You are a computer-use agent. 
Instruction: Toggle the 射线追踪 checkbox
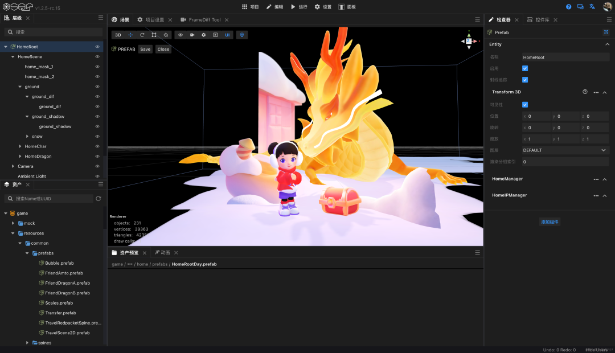click(x=525, y=80)
